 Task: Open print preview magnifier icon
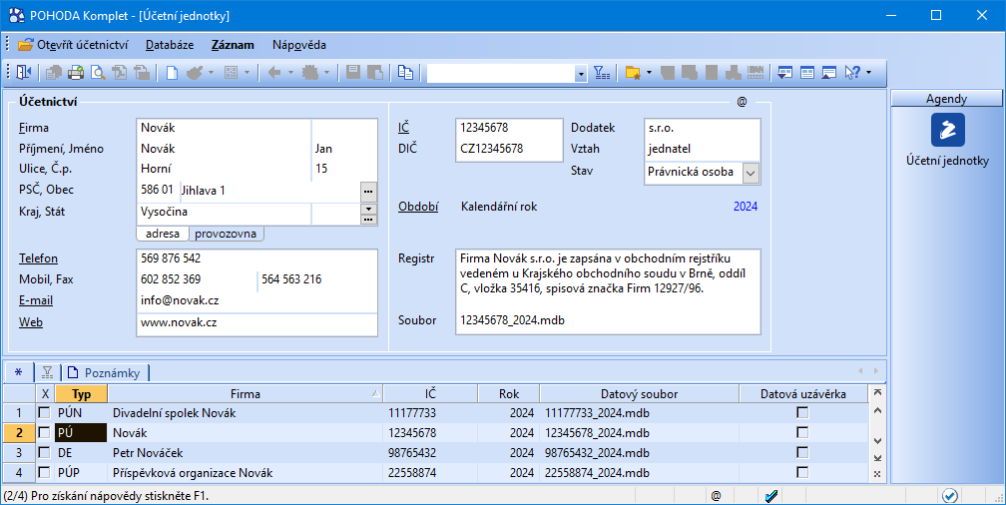tap(98, 73)
